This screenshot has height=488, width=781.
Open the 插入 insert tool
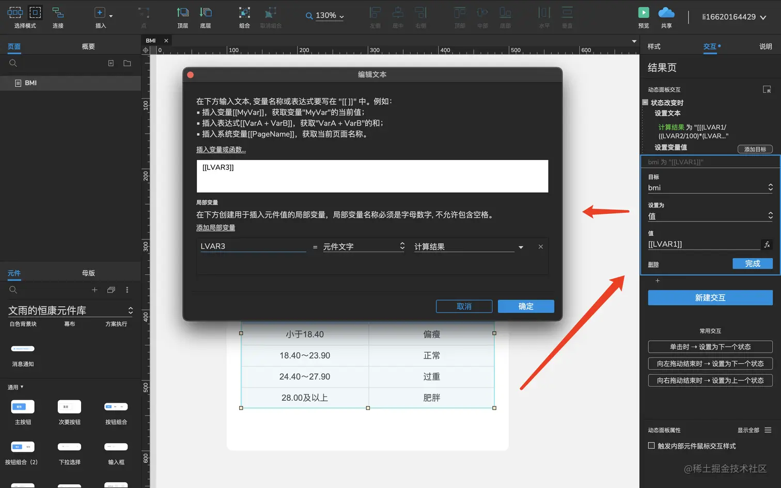coord(100,13)
